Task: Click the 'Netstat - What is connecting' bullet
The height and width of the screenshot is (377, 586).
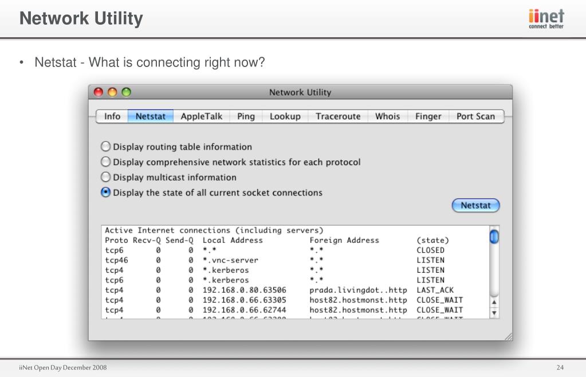Action: coord(150,62)
